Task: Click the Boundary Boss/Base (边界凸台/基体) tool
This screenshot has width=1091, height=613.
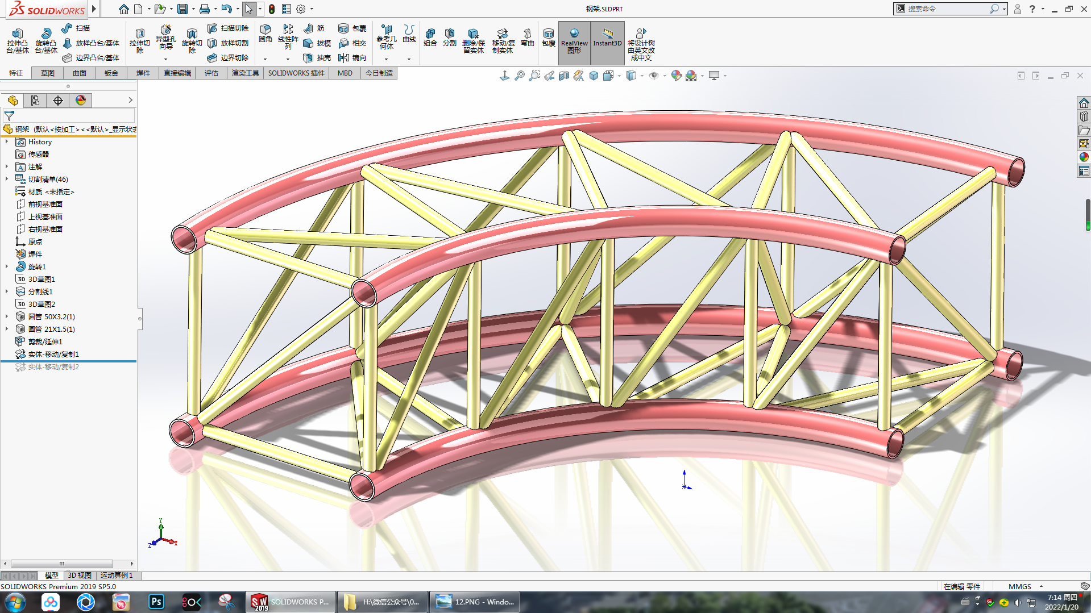Action: [x=91, y=58]
